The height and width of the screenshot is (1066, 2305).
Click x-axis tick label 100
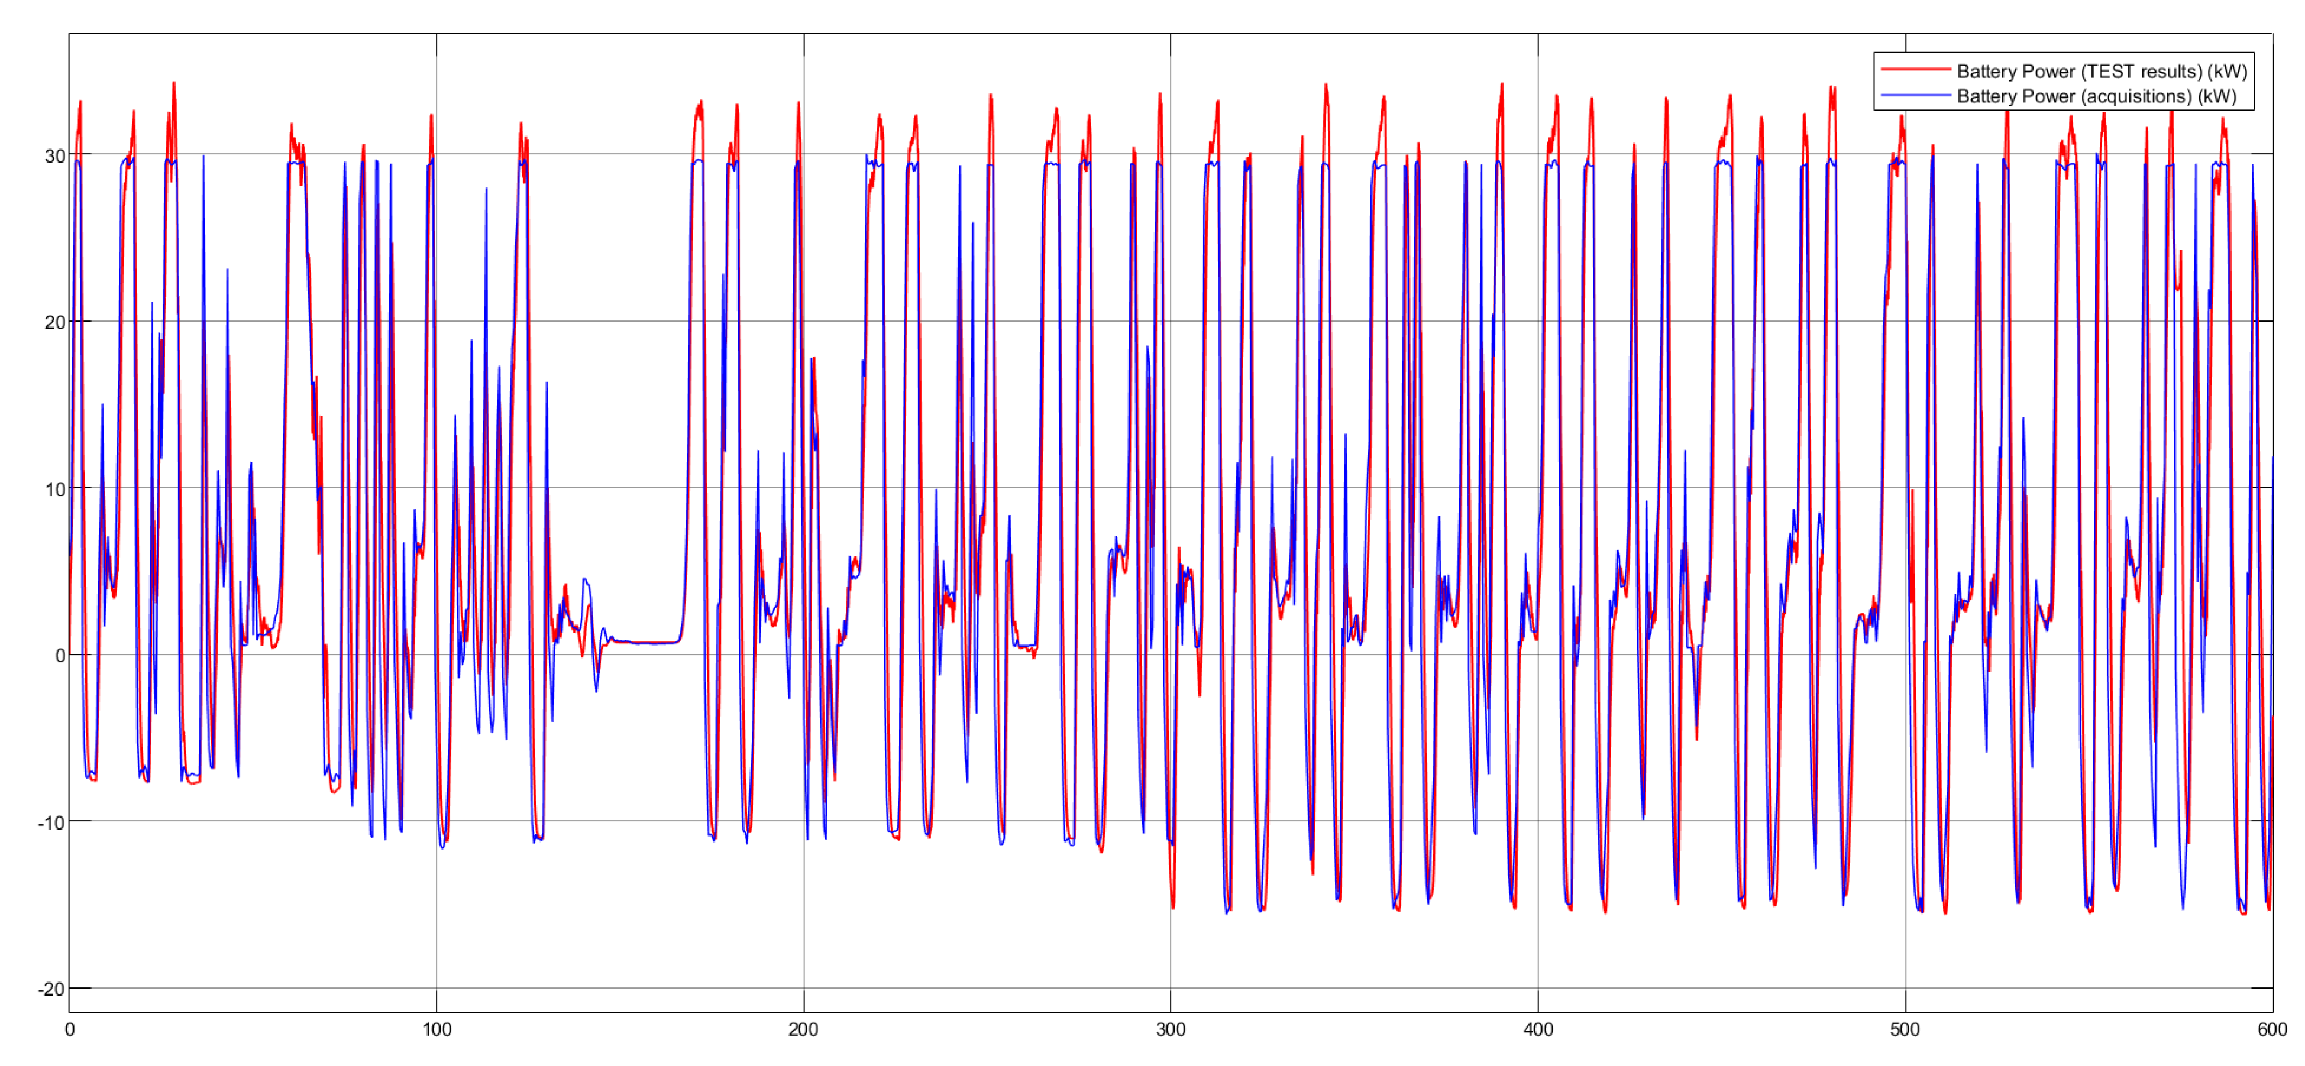(x=437, y=1029)
